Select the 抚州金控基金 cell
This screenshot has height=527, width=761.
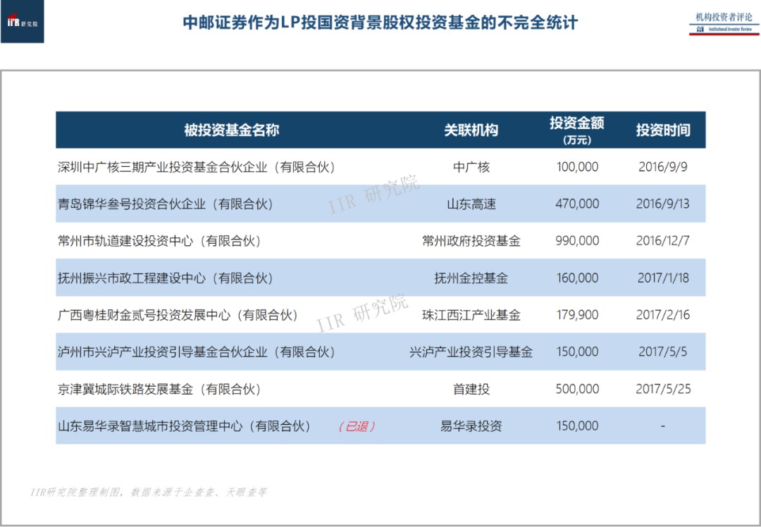coord(471,278)
